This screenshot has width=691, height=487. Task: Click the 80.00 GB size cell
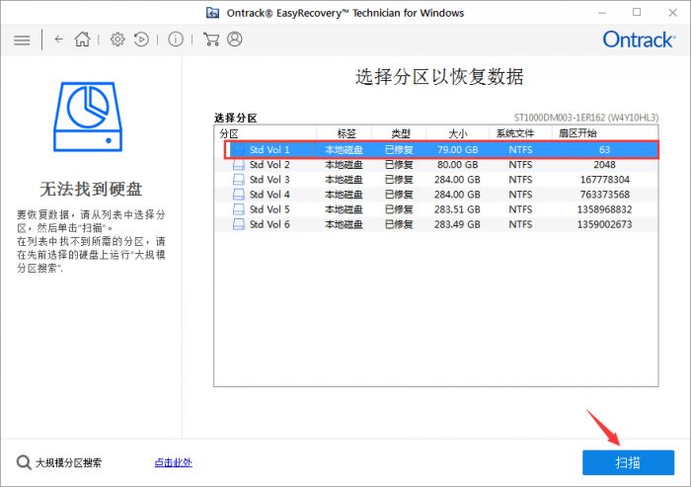(457, 165)
